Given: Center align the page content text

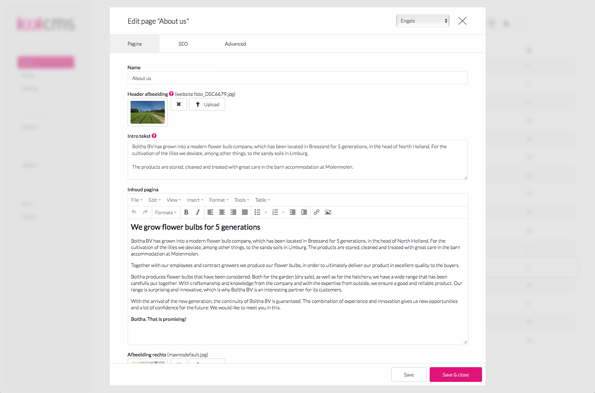Looking at the screenshot, I should coord(222,212).
